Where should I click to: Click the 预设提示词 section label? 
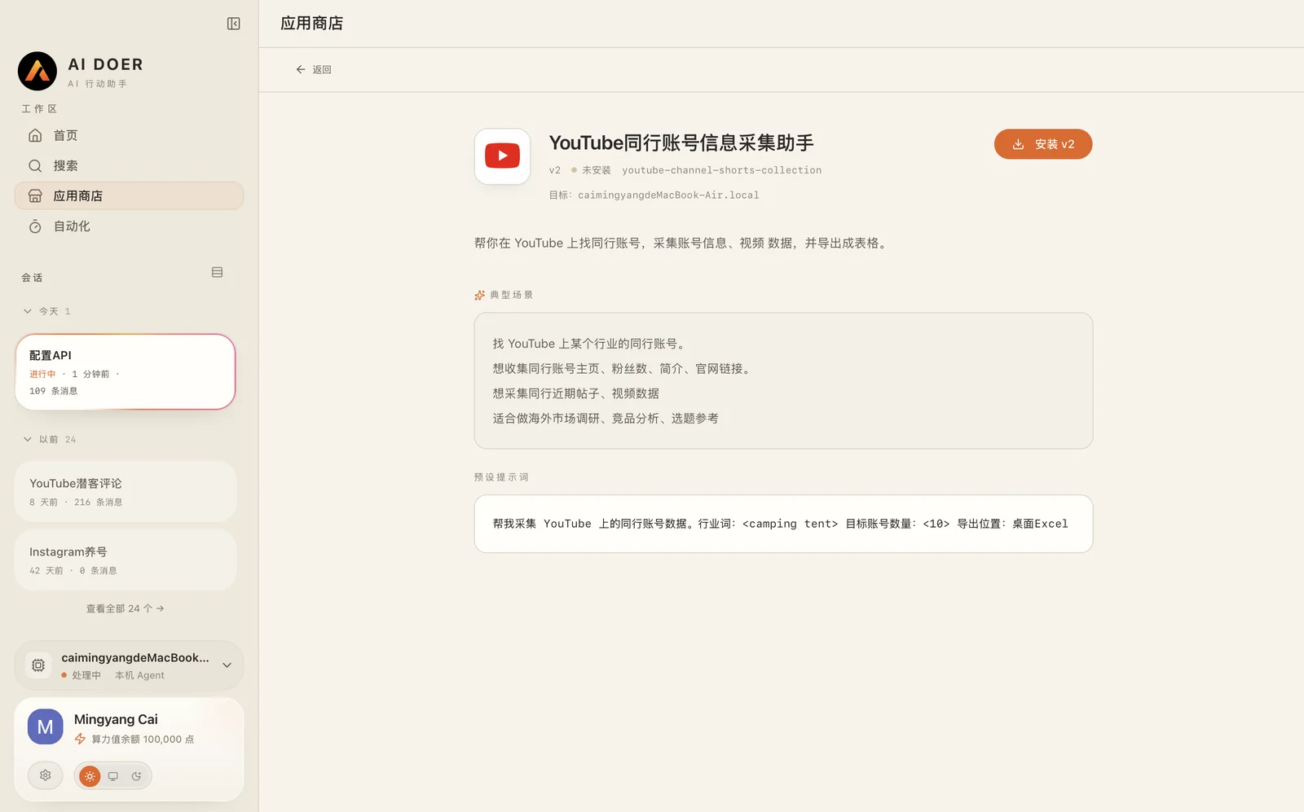[501, 477]
